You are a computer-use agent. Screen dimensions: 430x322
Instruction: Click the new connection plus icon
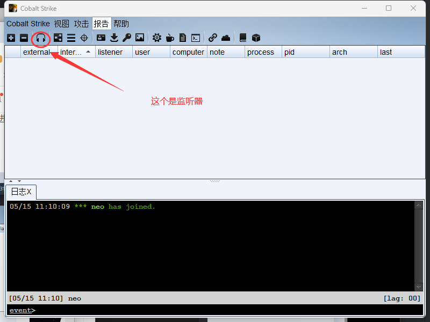(x=11, y=38)
